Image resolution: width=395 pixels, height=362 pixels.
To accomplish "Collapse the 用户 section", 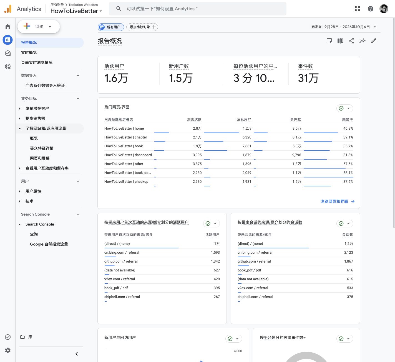I will (78, 181).
